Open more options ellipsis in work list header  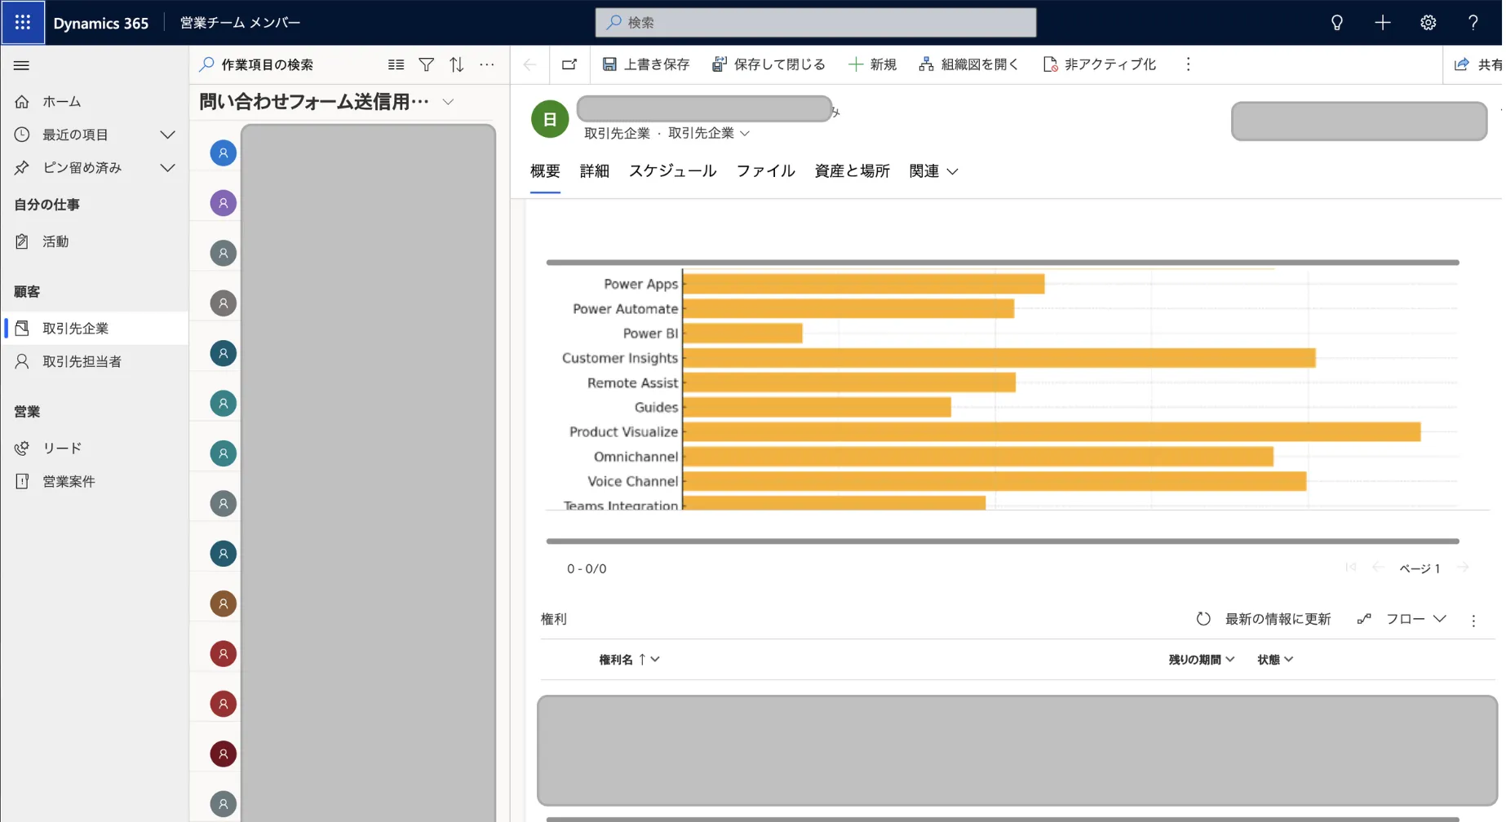[x=487, y=64]
